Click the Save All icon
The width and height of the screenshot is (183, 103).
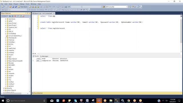[x=16, y=7]
